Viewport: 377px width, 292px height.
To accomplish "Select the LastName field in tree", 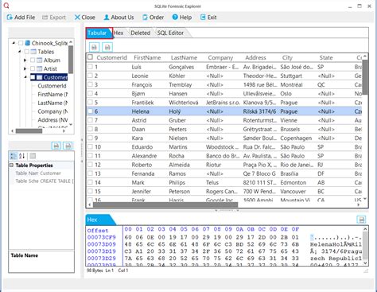I will (x=52, y=103).
